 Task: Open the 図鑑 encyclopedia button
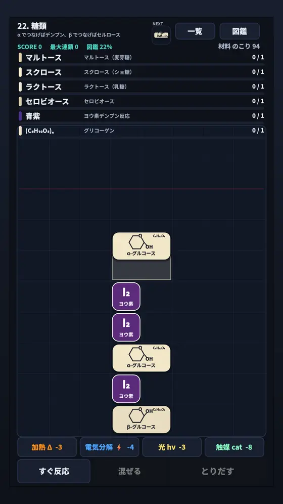point(240,31)
